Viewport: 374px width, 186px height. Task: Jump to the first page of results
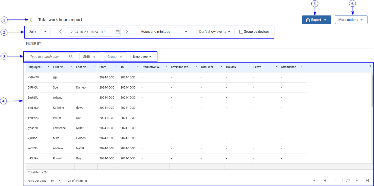click(x=314, y=181)
